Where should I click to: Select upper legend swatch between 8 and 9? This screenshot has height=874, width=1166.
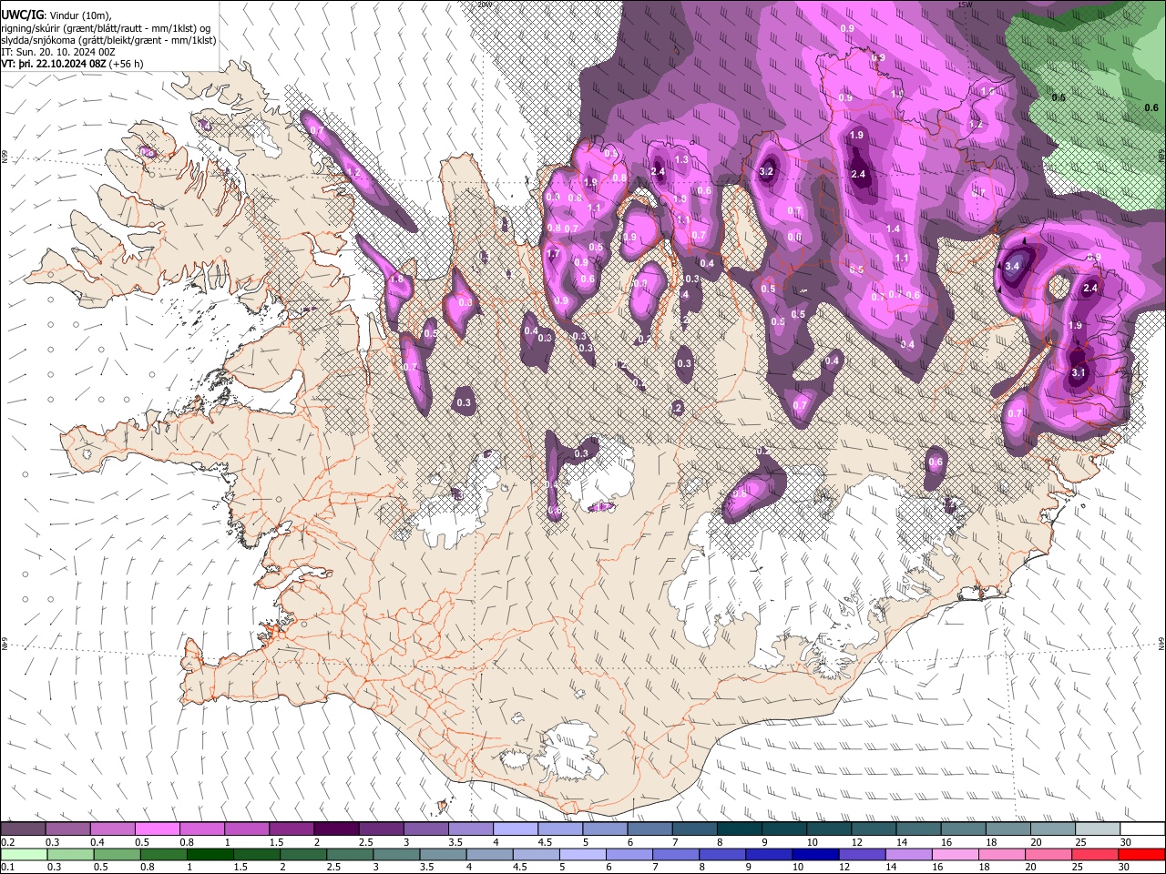(x=739, y=829)
